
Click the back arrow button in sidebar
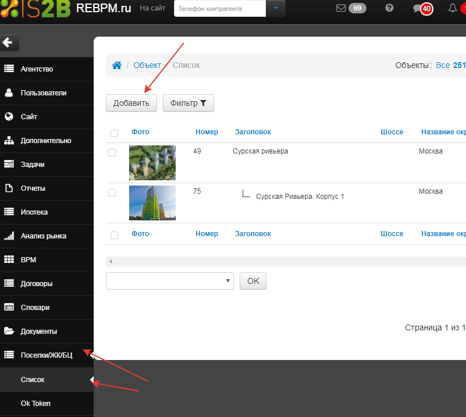pos(9,42)
